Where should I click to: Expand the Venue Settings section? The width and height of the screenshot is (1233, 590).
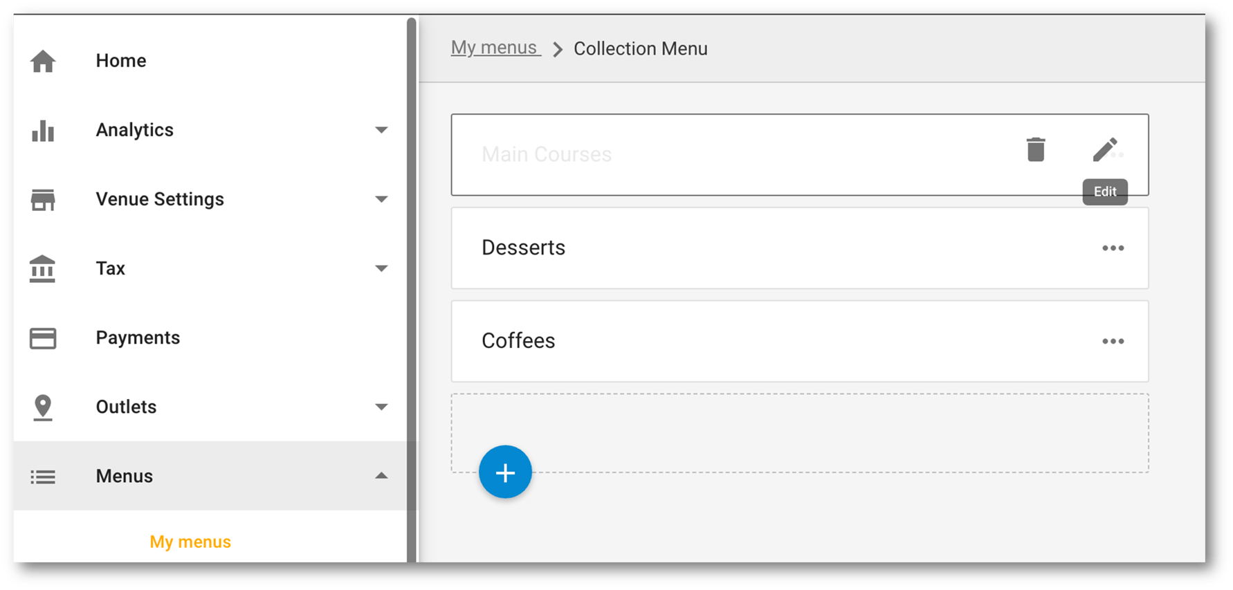pos(382,199)
